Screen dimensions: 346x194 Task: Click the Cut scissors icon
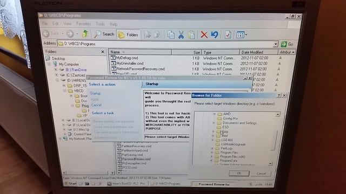tap(181, 34)
